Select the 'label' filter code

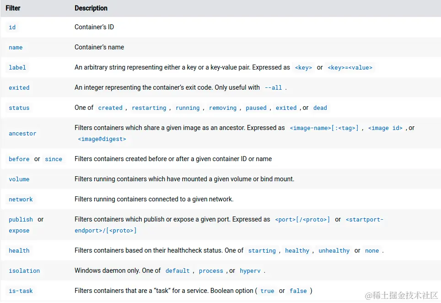[17, 68]
